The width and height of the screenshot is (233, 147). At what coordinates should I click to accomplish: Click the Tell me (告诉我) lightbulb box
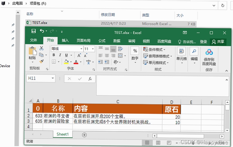(x=187, y=42)
